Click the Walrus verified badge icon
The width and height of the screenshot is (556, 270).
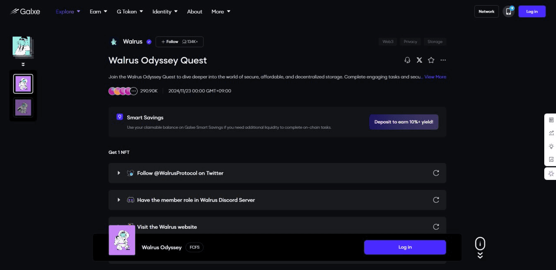pos(149,42)
